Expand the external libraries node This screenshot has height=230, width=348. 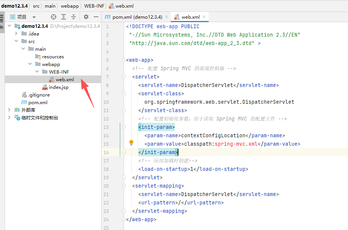9,110
